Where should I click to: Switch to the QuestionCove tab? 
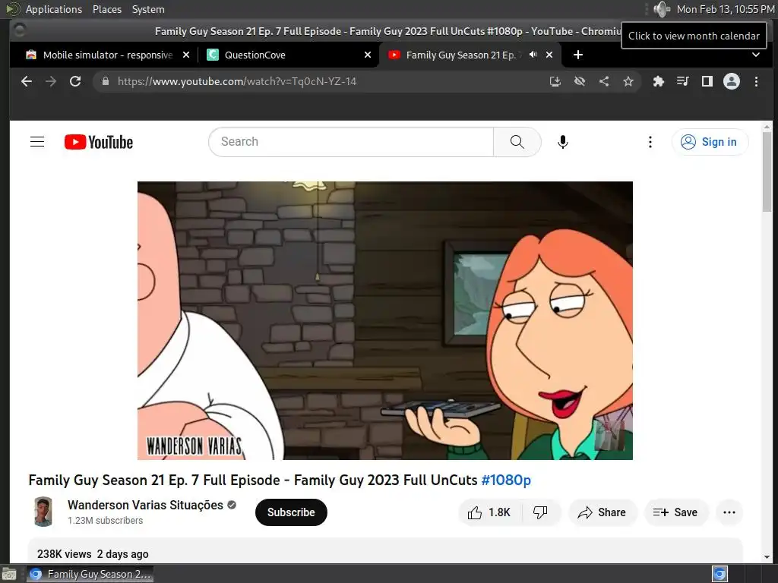[x=289, y=55]
